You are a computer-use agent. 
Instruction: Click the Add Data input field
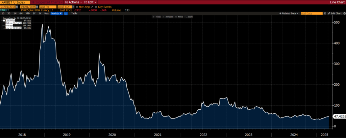[x=312, y=13]
